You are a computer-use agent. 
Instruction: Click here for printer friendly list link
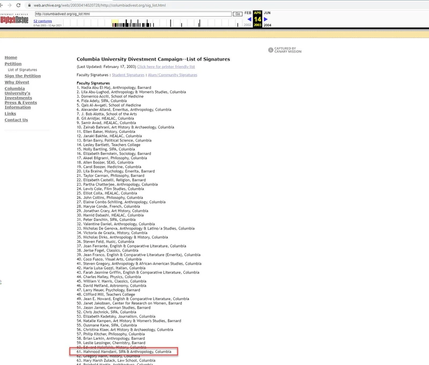[166, 66]
